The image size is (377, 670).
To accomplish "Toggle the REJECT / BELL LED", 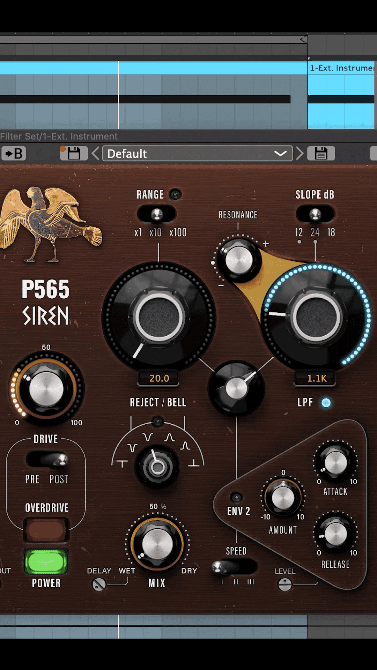I will 157,422.
